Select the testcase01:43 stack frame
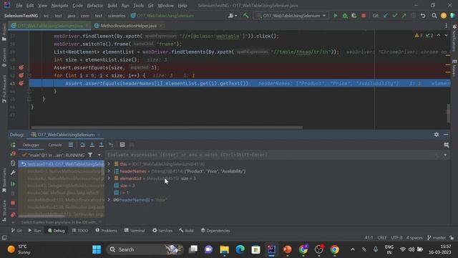The image size is (458, 258). (62, 164)
